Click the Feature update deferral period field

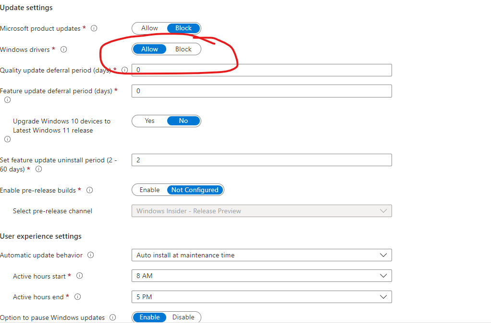tap(261, 91)
